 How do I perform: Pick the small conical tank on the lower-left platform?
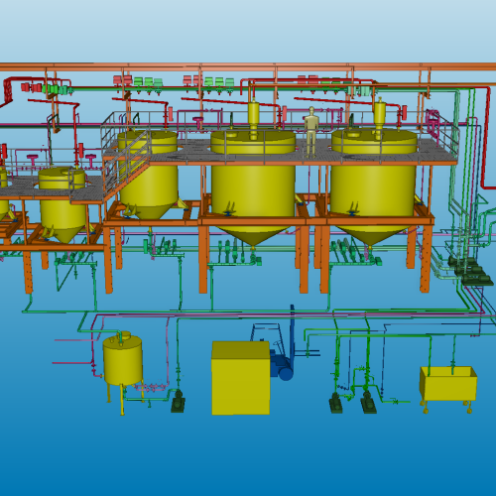click(62, 205)
